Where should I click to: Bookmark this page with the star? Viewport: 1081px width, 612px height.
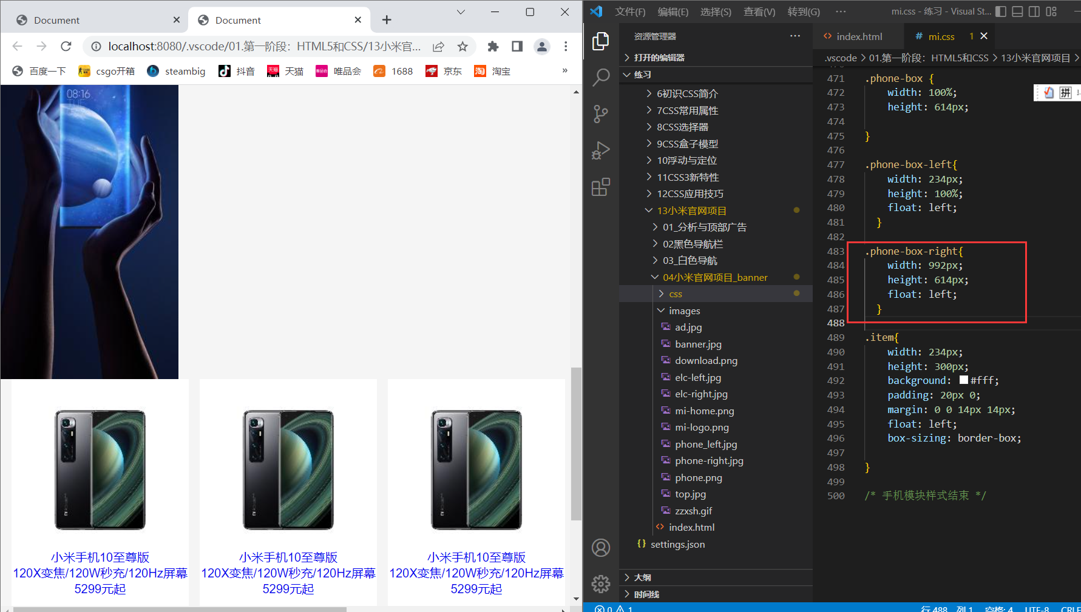tap(463, 46)
